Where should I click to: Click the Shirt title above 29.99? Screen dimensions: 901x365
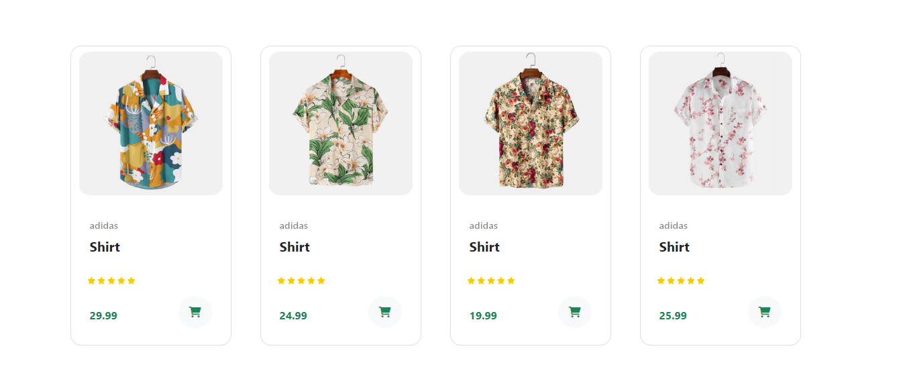105,247
